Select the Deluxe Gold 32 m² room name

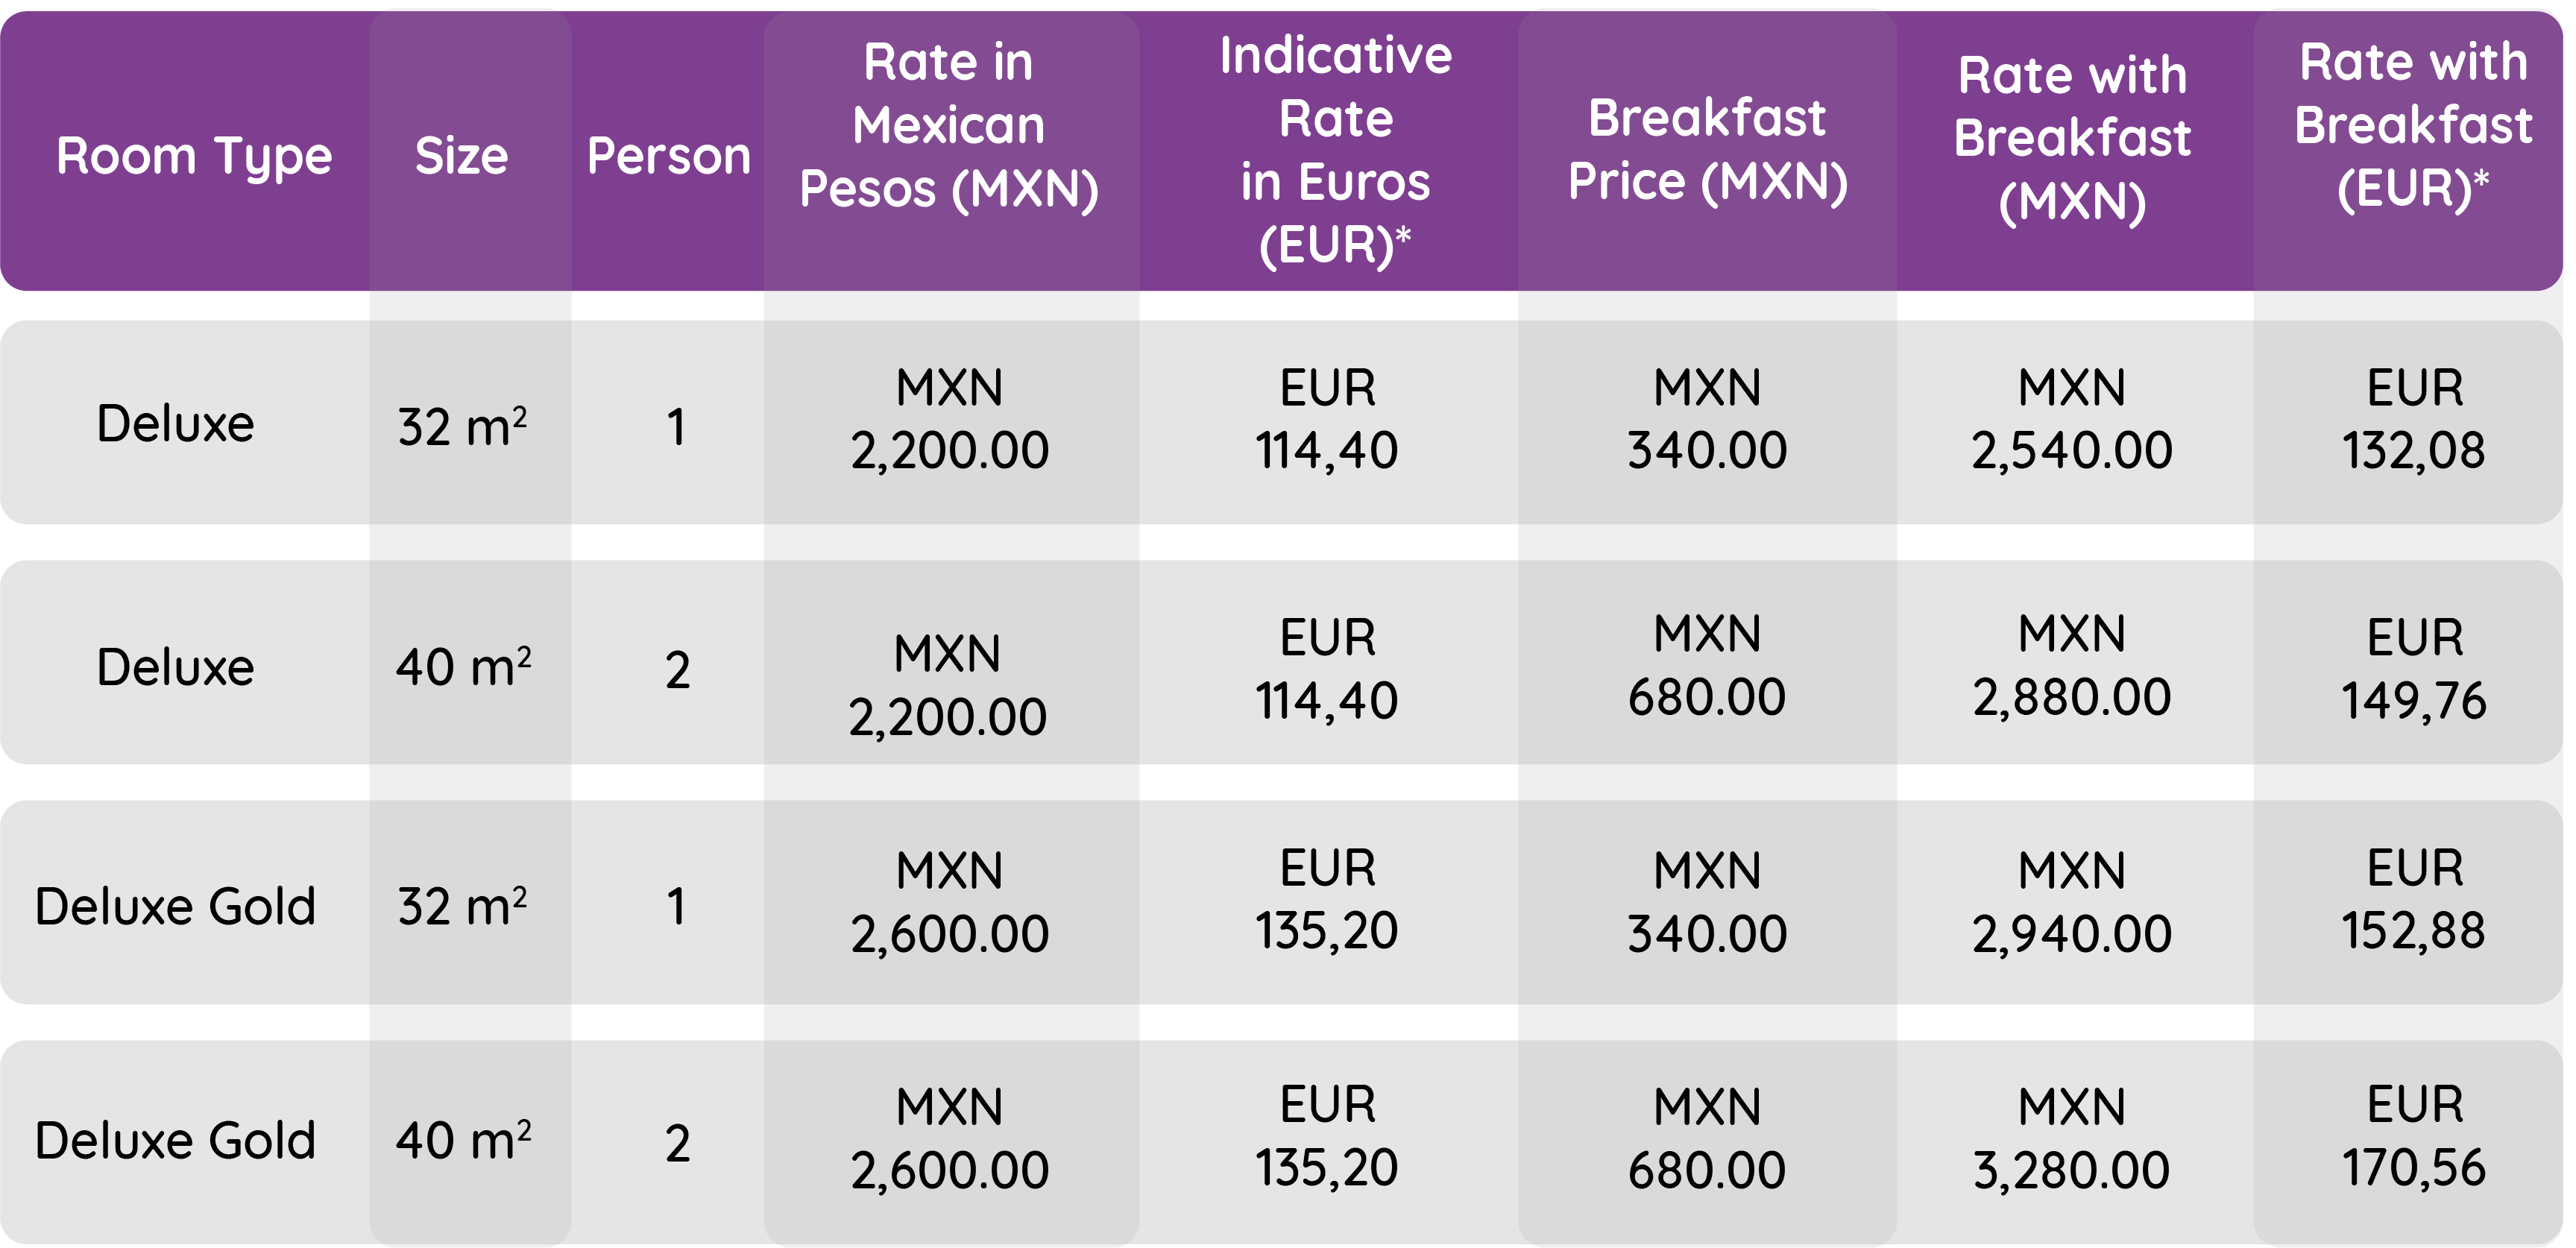(175, 906)
